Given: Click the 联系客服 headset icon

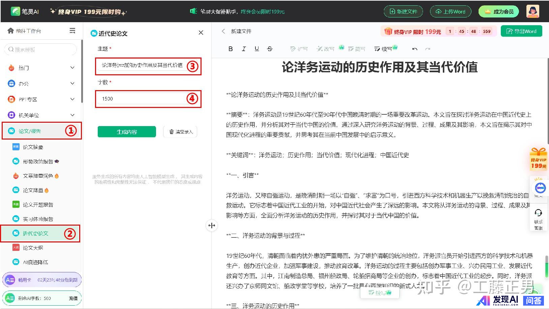Looking at the screenshot, I should point(538,213).
